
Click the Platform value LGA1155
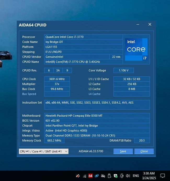83,47
